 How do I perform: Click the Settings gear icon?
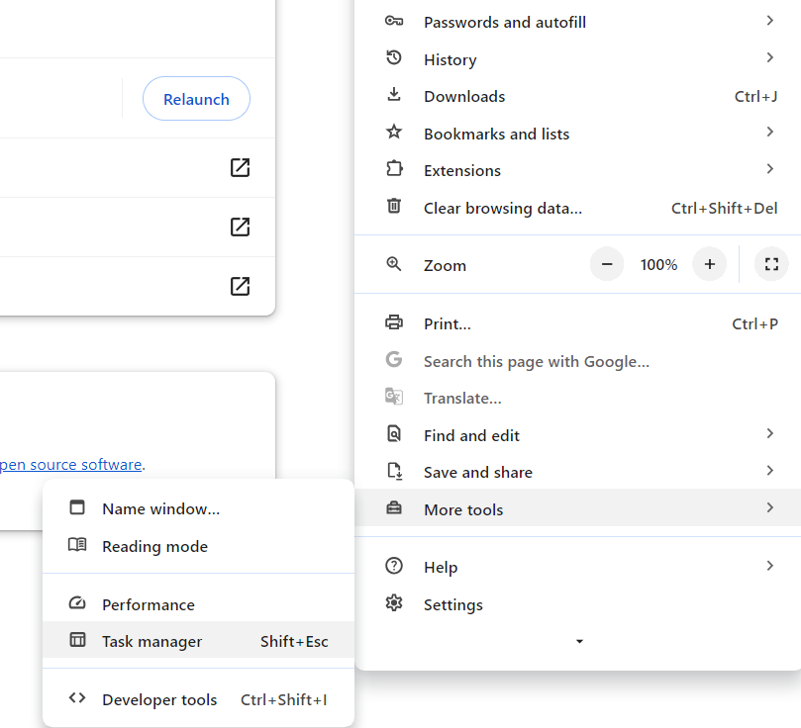pyautogui.click(x=395, y=604)
